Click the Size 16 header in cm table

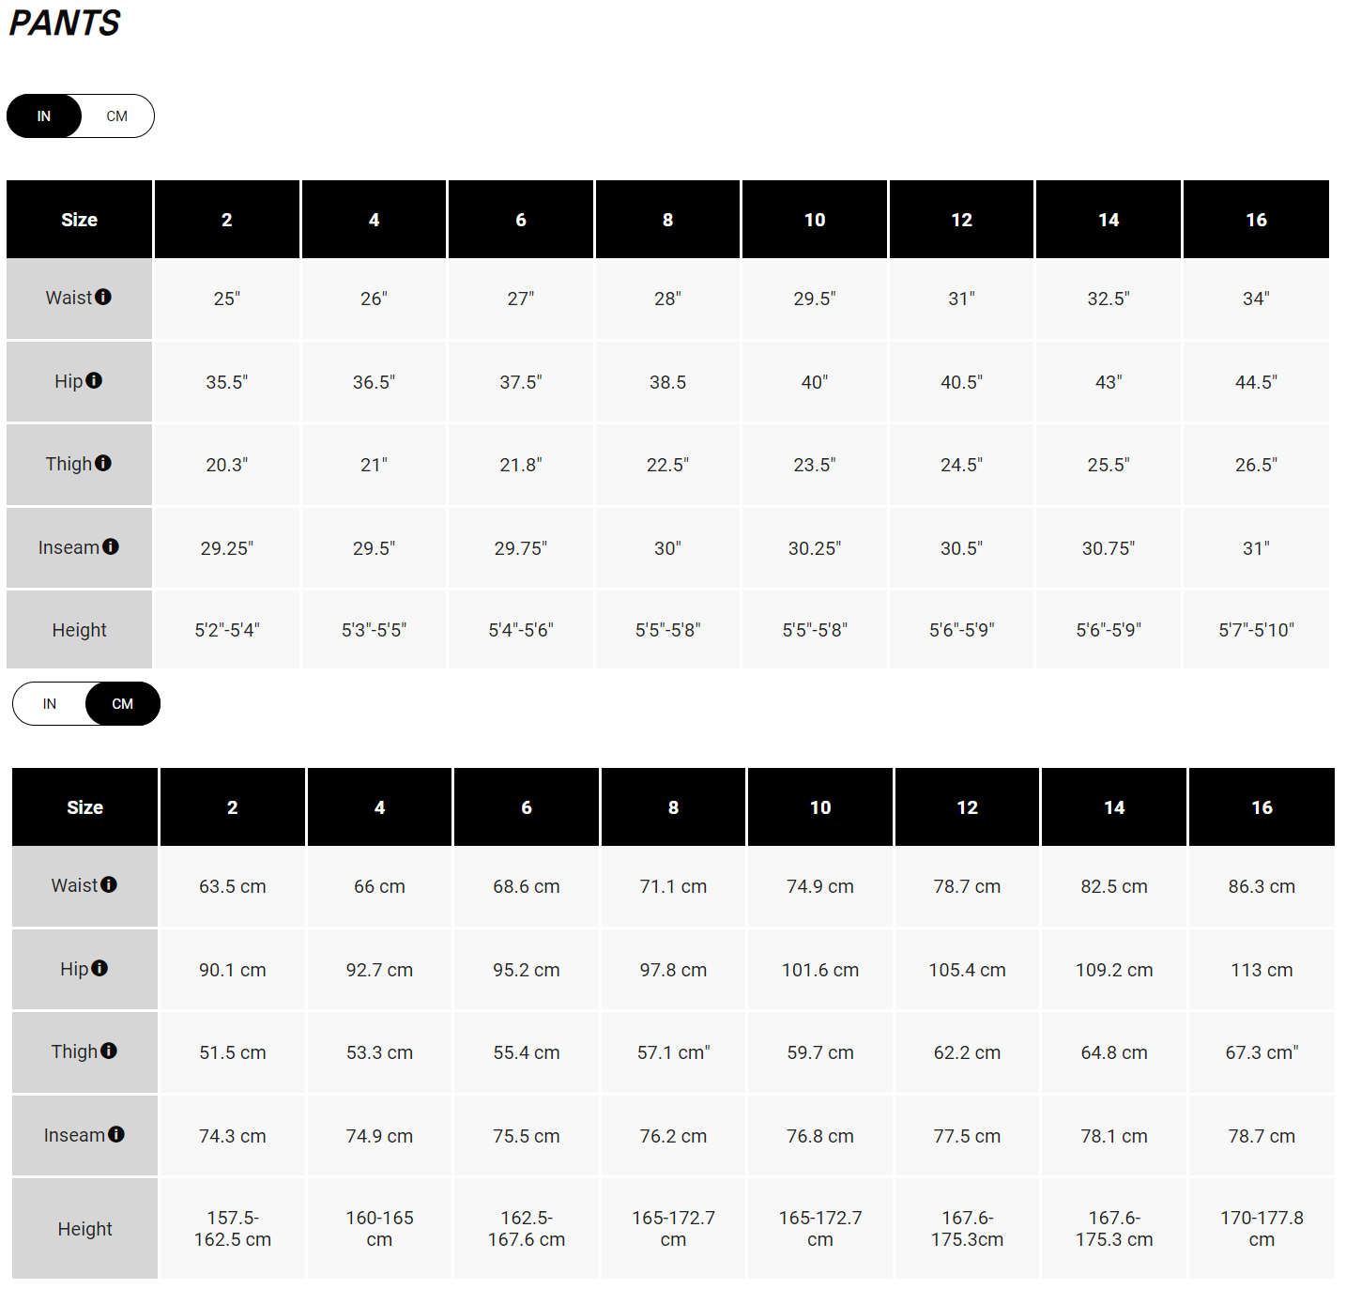click(x=1262, y=806)
